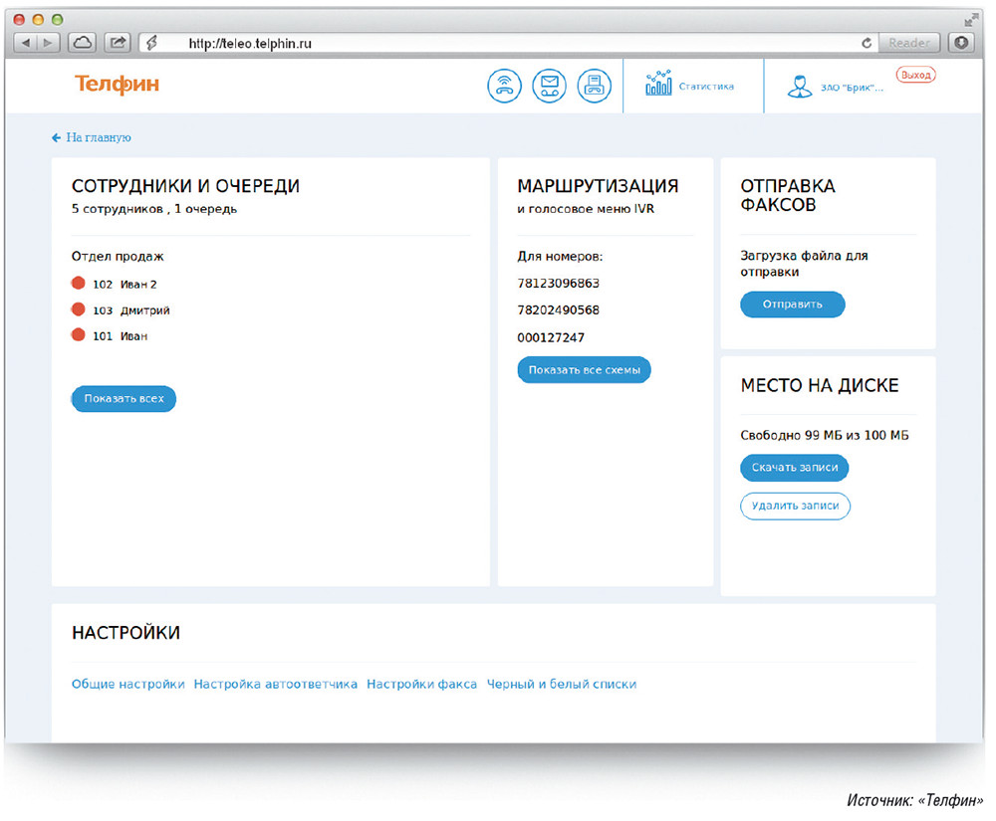Click the browser iCloud tabs icon

[x=83, y=43]
